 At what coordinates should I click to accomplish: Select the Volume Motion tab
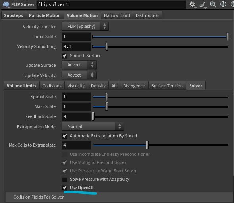click(x=82, y=15)
